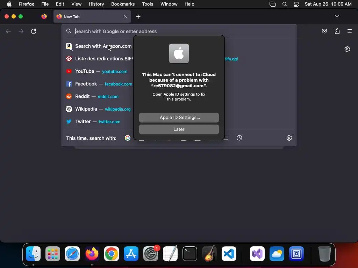The width and height of the screenshot is (358, 268).
Task: Expand the list all tabs chevron
Action: click(337, 16)
